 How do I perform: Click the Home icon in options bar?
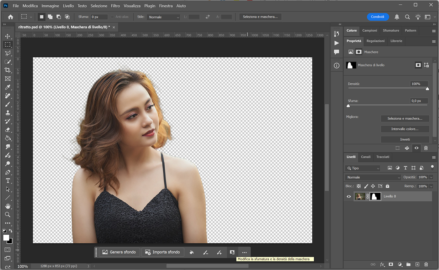tap(10, 17)
